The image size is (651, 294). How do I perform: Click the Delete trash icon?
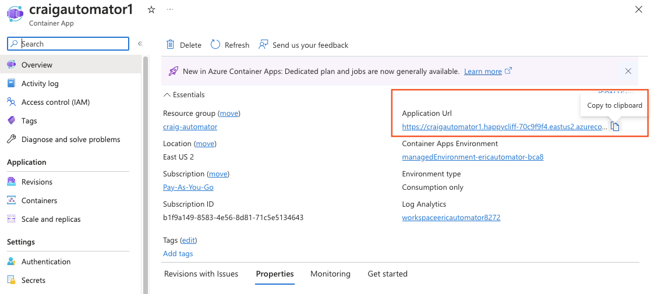tap(171, 45)
